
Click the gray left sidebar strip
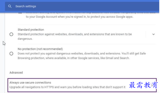(x=2, y=53)
